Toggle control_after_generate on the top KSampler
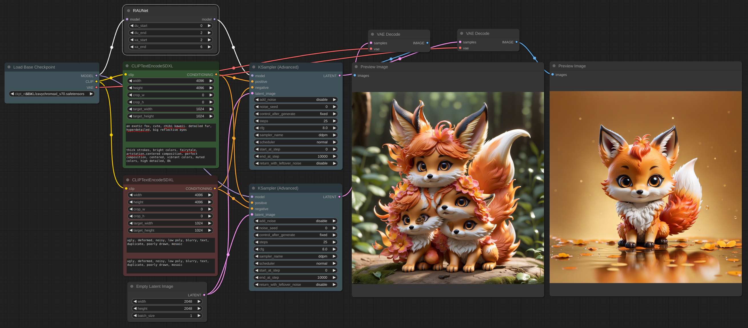748x328 pixels. [296, 114]
